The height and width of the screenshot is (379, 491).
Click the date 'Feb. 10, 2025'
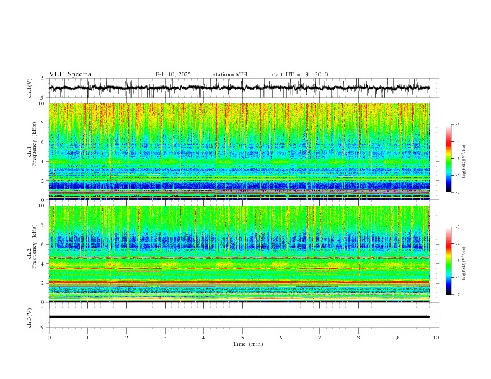[173, 74]
